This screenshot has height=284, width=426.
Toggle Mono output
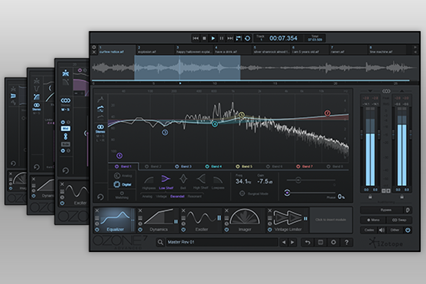coord(373,220)
